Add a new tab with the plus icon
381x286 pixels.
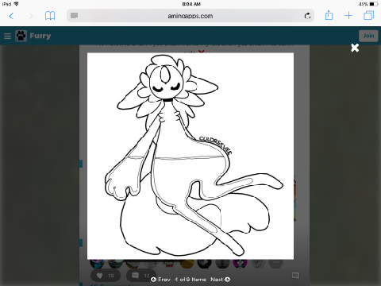pos(348,16)
